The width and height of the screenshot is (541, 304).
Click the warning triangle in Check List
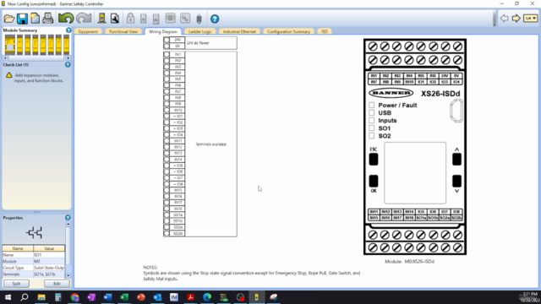click(x=9, y=75)
